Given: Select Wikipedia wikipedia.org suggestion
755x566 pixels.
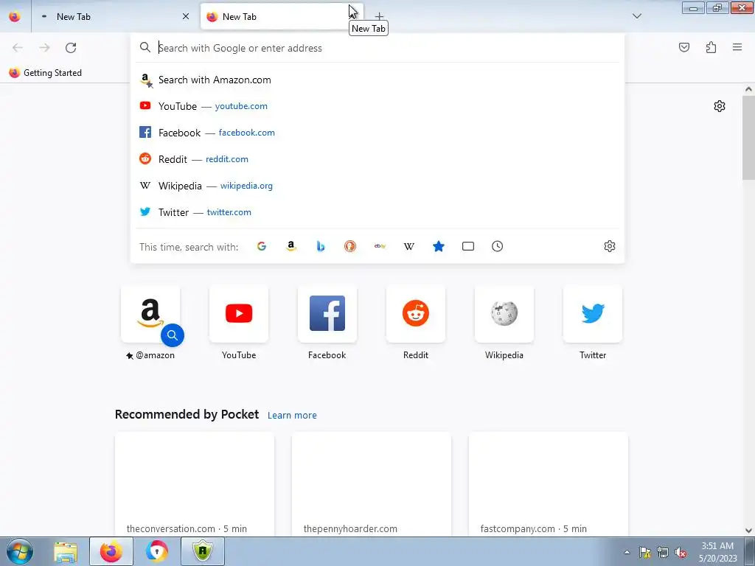Looking at the screenshot, I should click(x=377, y=186).
